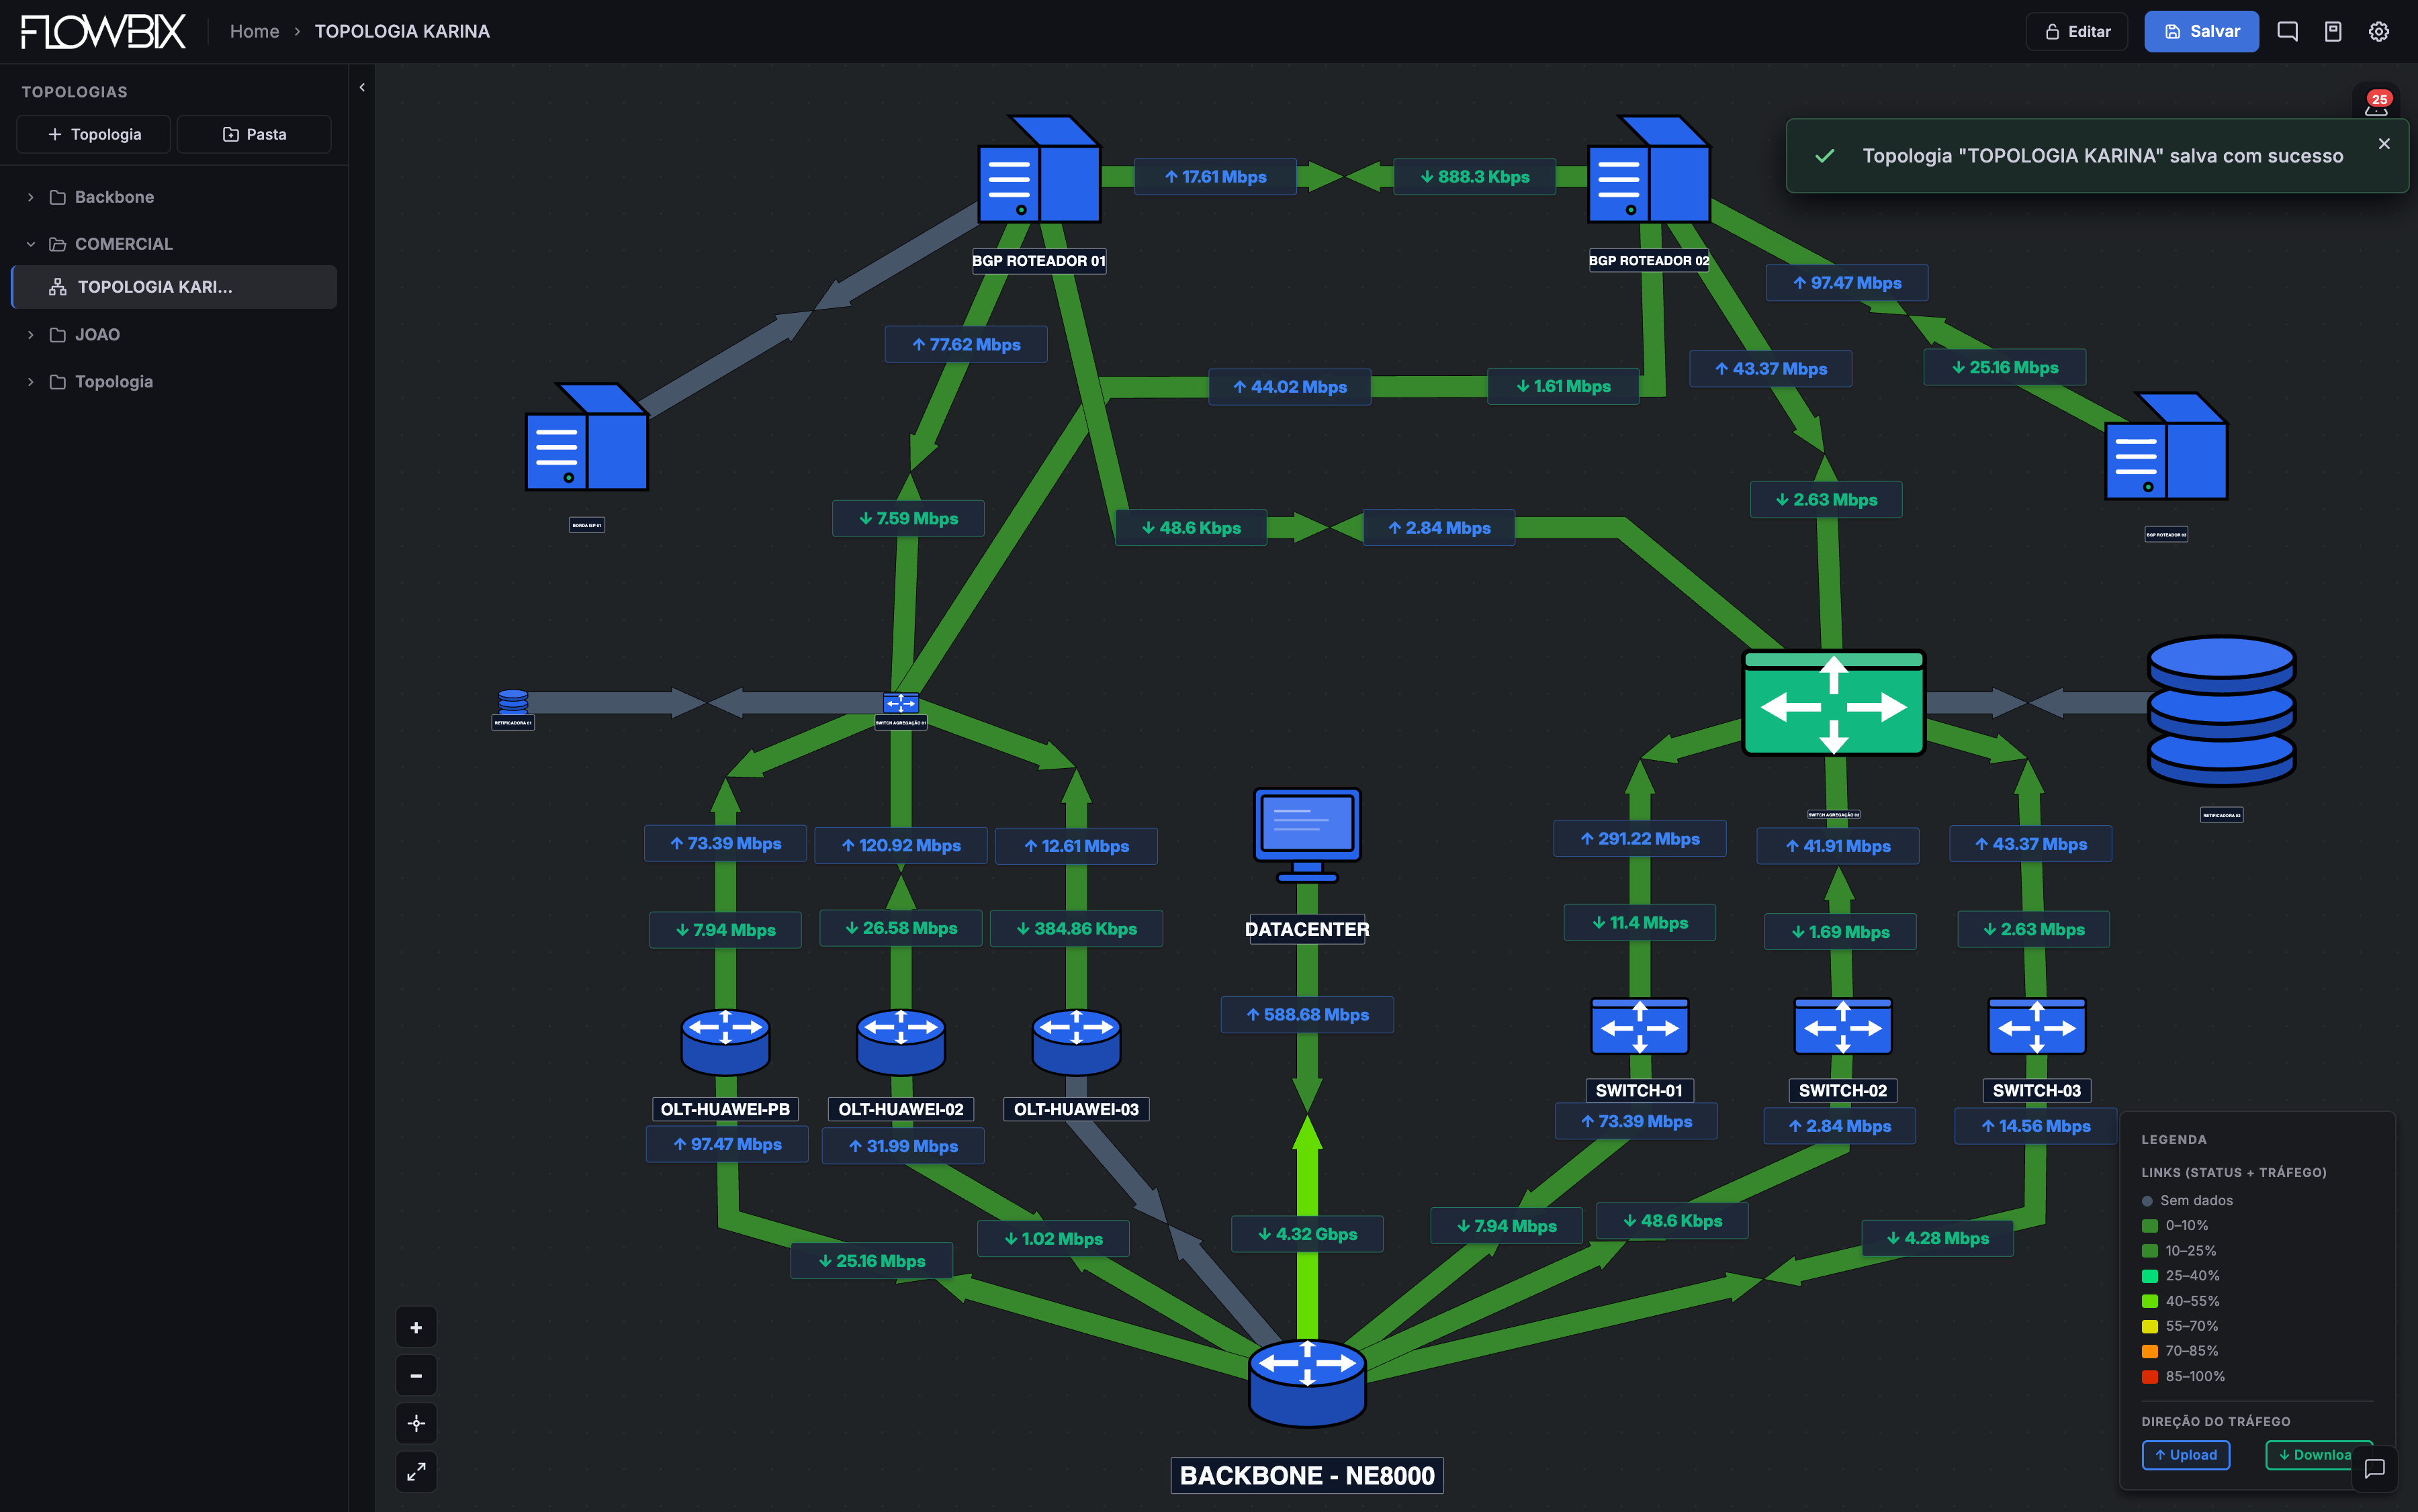The image size is (2418, 1512).
Task: Open the chat messages icon in header
Action: (x=2287, y=31)
